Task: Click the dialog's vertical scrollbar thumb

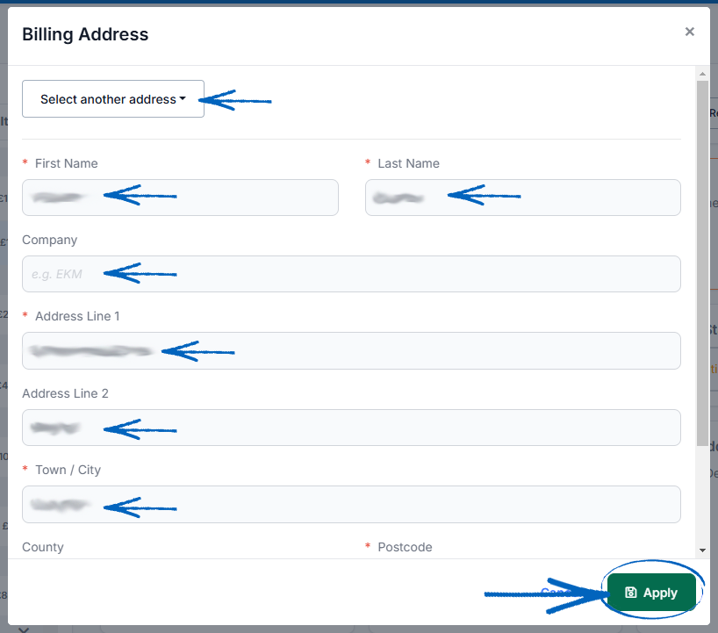Action: 702,263
